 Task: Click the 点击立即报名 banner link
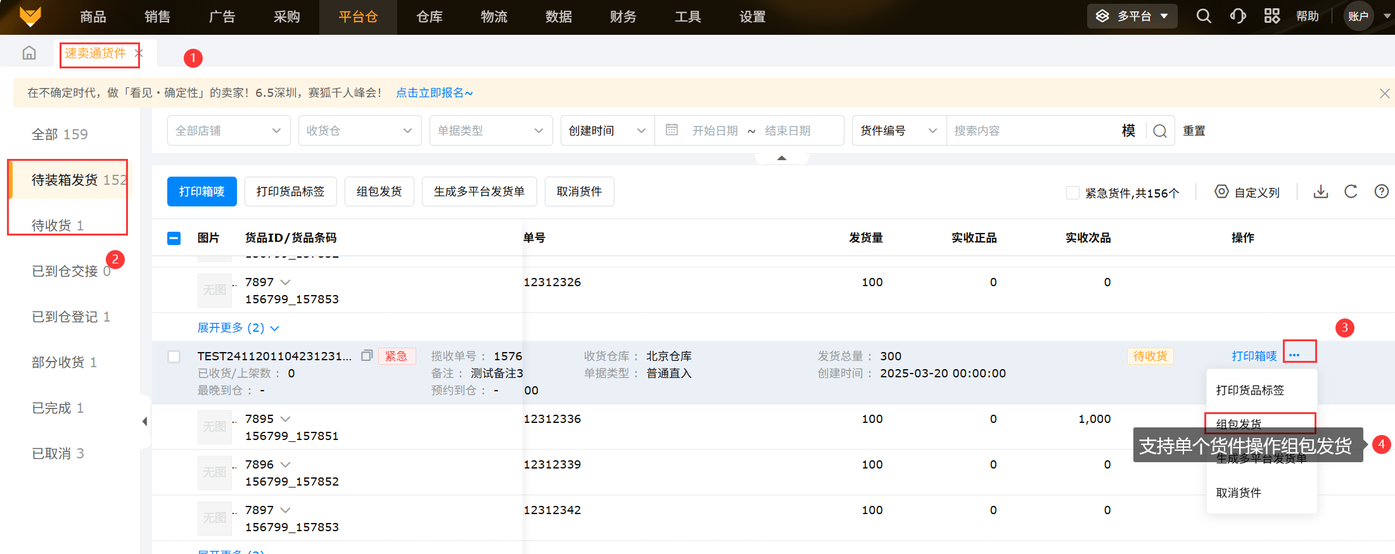(x=434, y=93)
